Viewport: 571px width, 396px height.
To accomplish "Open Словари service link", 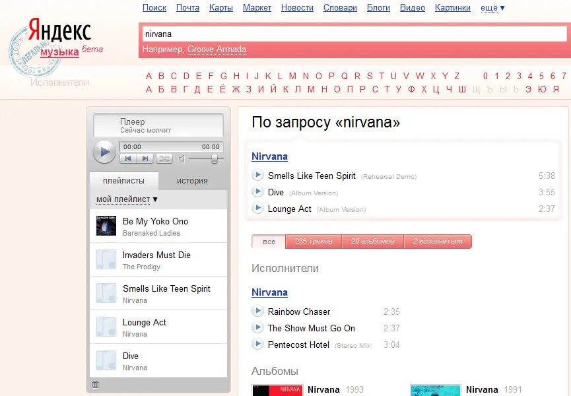I will coord(340,8).
